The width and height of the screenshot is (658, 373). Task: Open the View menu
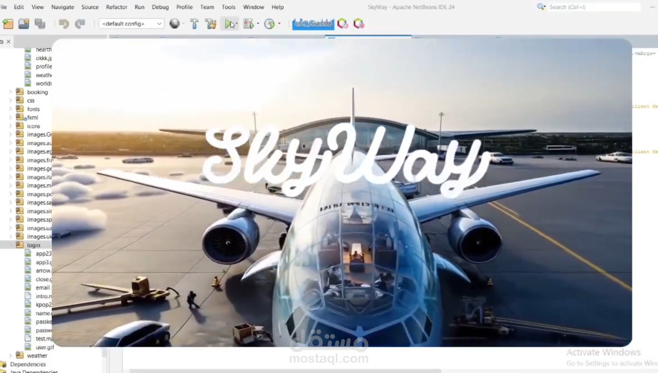(37, 7)
